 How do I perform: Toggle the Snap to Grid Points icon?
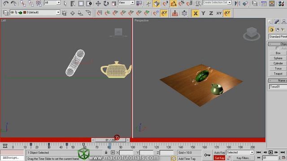point(100,13)
